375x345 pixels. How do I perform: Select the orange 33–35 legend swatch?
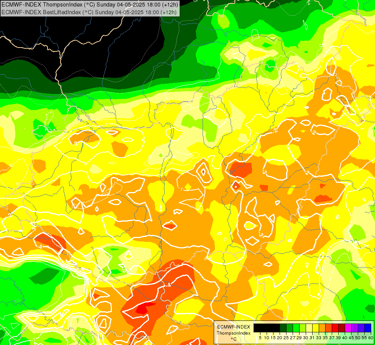[x=322, y=328]
